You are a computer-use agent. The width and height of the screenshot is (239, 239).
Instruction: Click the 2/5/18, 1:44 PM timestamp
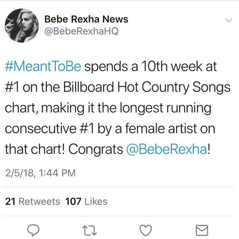pyautogui.click(x=40, y=173)
